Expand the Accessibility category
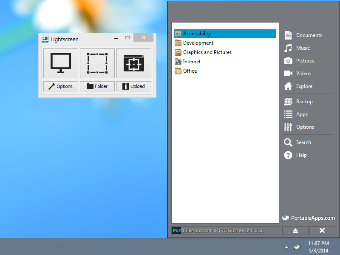The width and height of the screenshot is (340, 255). [197, 34]
